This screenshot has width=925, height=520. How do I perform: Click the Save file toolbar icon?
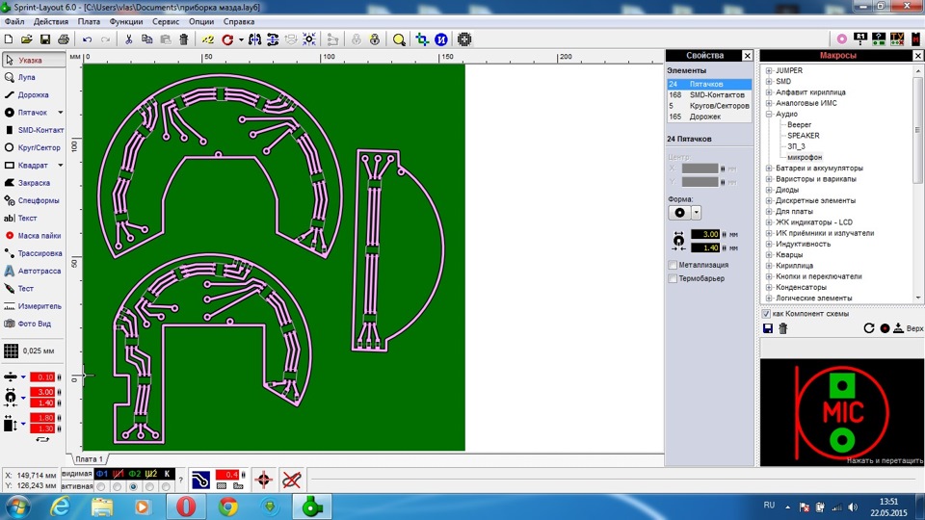click(44, 39)
